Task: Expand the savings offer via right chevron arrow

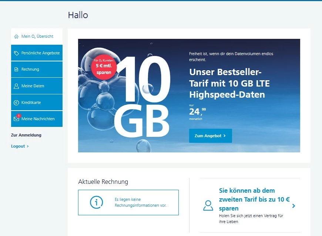Action: [x=294, y=206]
